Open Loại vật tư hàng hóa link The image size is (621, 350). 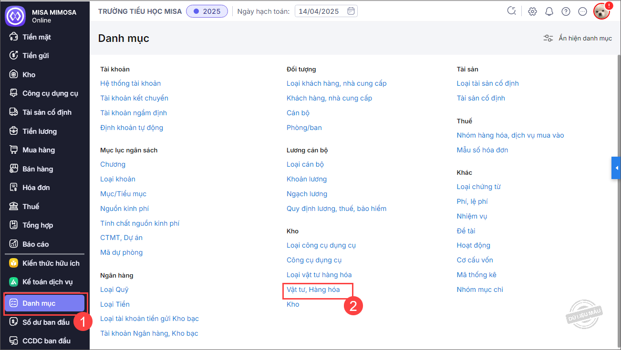[319, 275]
